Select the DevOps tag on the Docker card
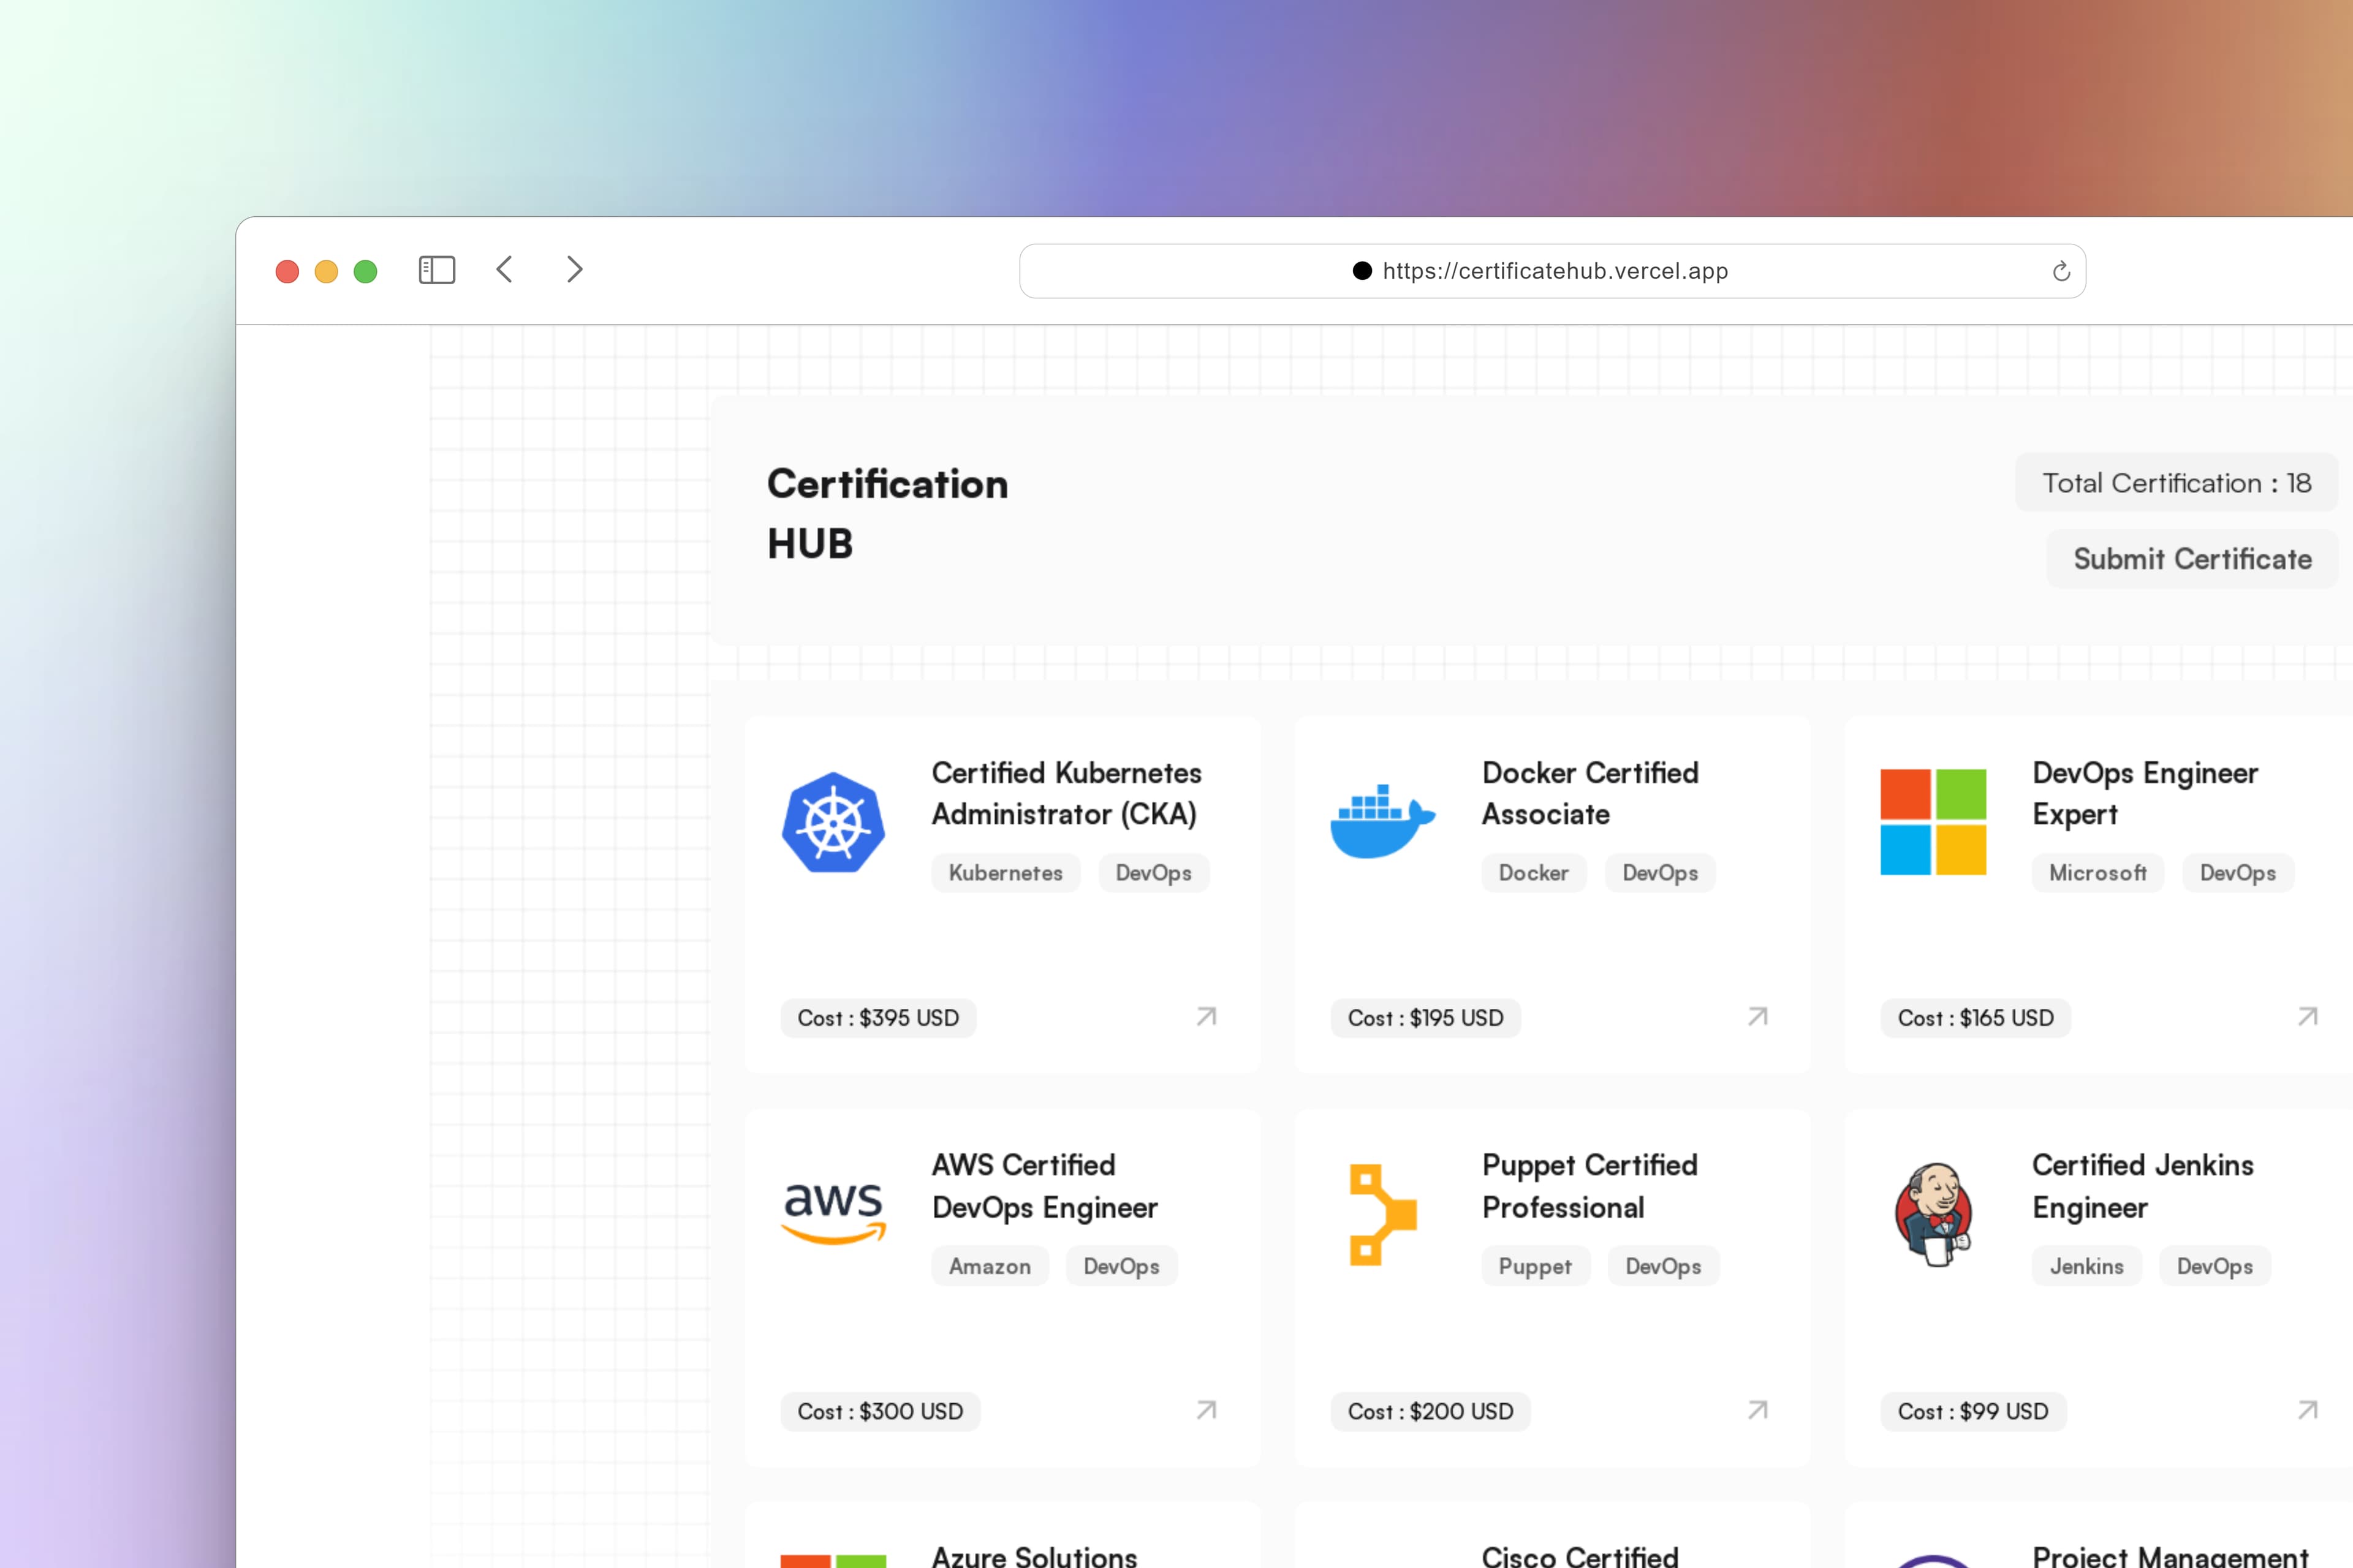Viewport: 2353px width, 1568px height. tap(1660, 873)
